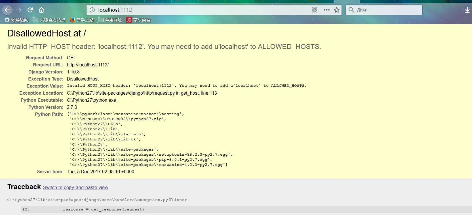Select Exception Type value DisallowedHost
The width and height of the screenshot is (472, 215).
83,79
